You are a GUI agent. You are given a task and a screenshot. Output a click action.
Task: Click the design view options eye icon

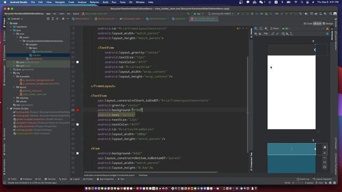tap(256, 34)
